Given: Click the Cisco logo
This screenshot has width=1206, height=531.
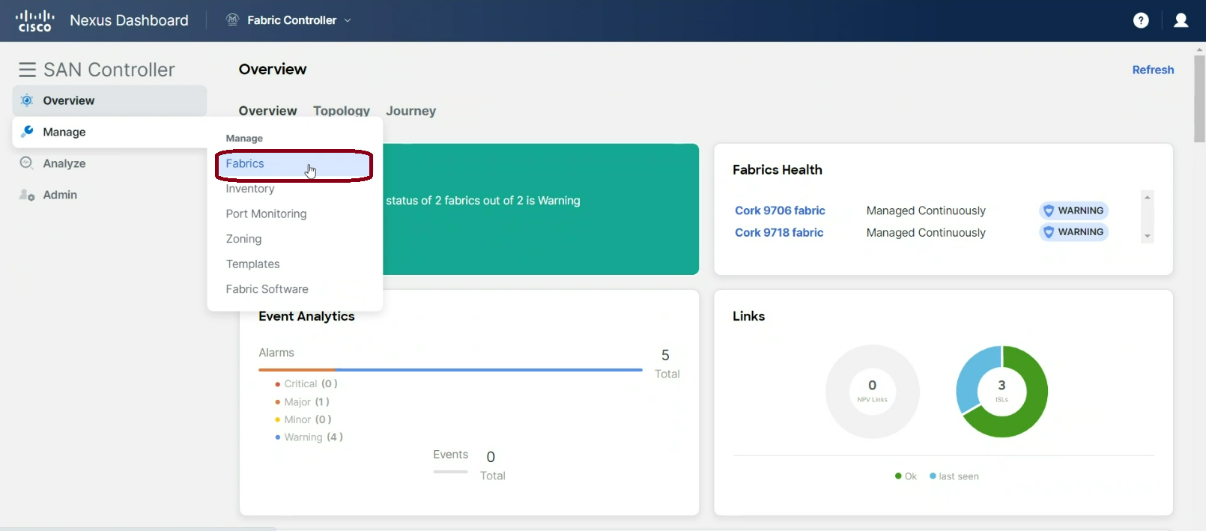Looking at the screenshot, I should pos(34,20).
